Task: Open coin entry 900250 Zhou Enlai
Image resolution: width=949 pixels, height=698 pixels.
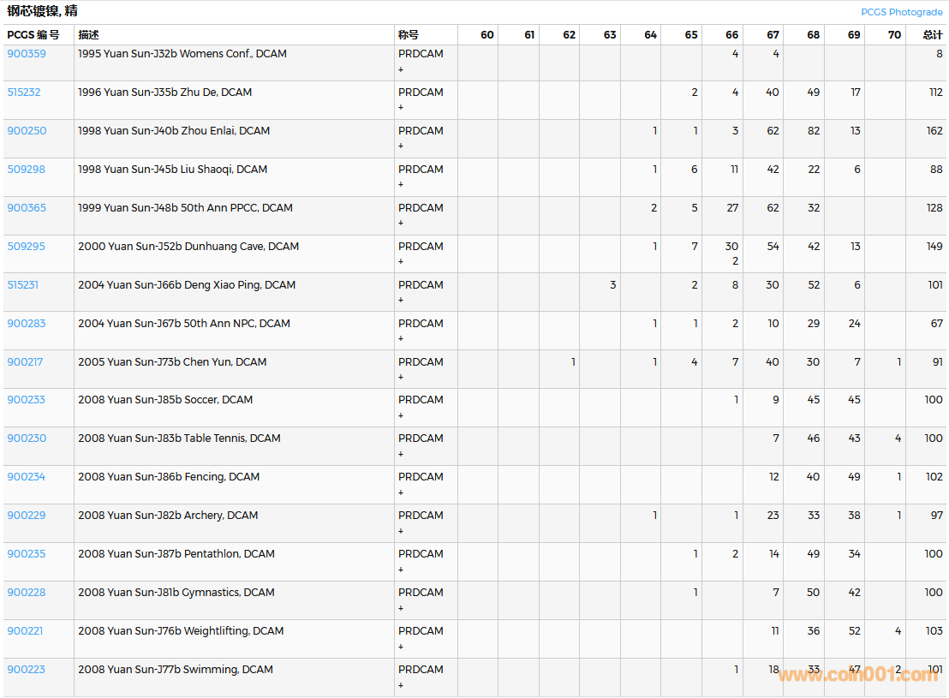Action: (27, 131)
